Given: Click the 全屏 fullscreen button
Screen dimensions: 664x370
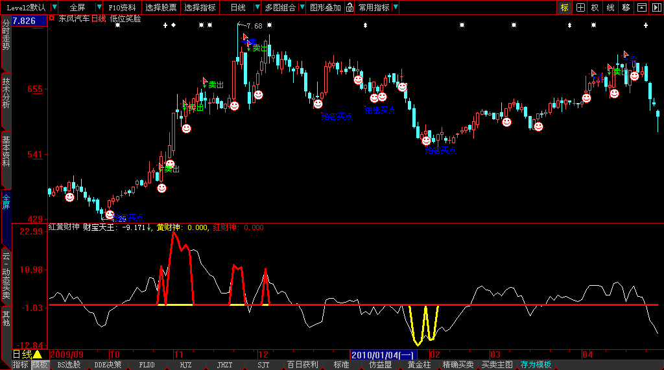Looking at the screenshot, I should click(x=78, y=8).
